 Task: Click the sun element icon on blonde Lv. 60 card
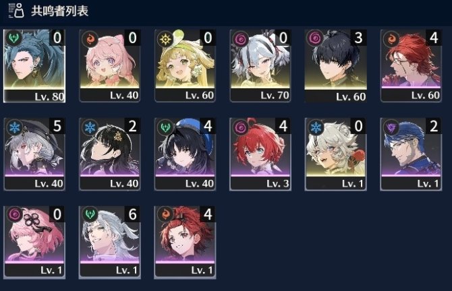point(165,38)
